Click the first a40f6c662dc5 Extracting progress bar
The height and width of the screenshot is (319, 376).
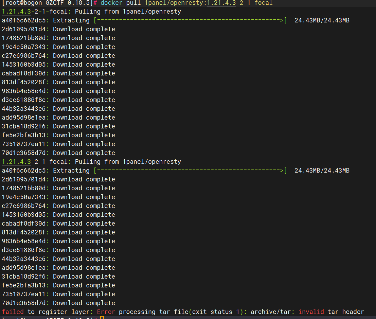pos(191,20)
